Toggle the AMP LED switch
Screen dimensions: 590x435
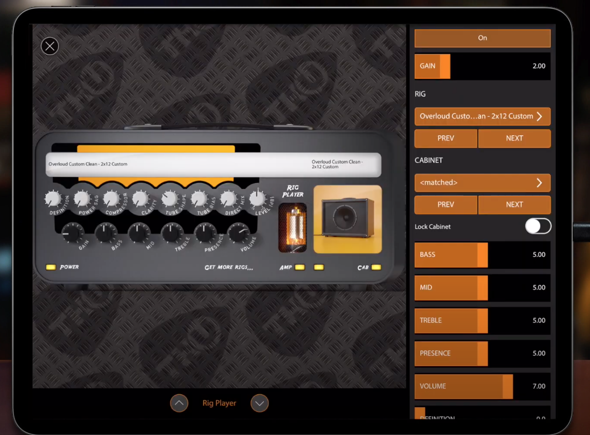point(300,267)
